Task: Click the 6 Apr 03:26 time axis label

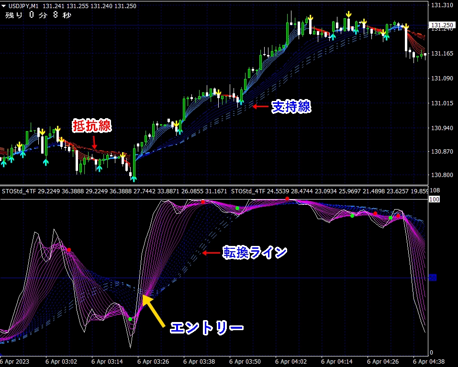Action: coord(153,362)
